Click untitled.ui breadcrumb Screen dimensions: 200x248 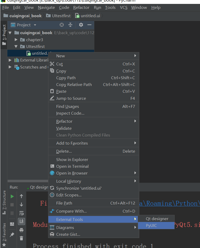88,16
